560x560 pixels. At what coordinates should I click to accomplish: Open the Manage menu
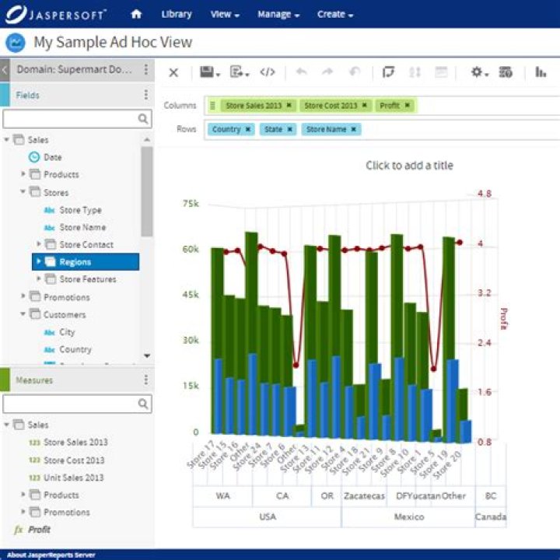point(278,14)
